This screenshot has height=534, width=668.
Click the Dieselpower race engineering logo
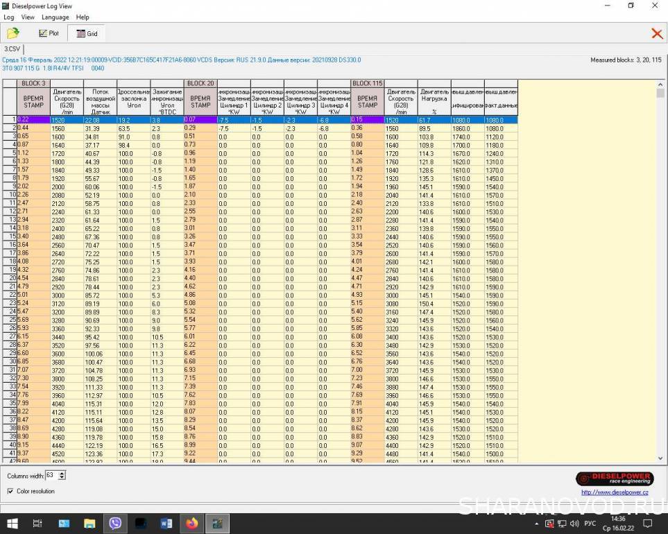click(x=614, y=479)
